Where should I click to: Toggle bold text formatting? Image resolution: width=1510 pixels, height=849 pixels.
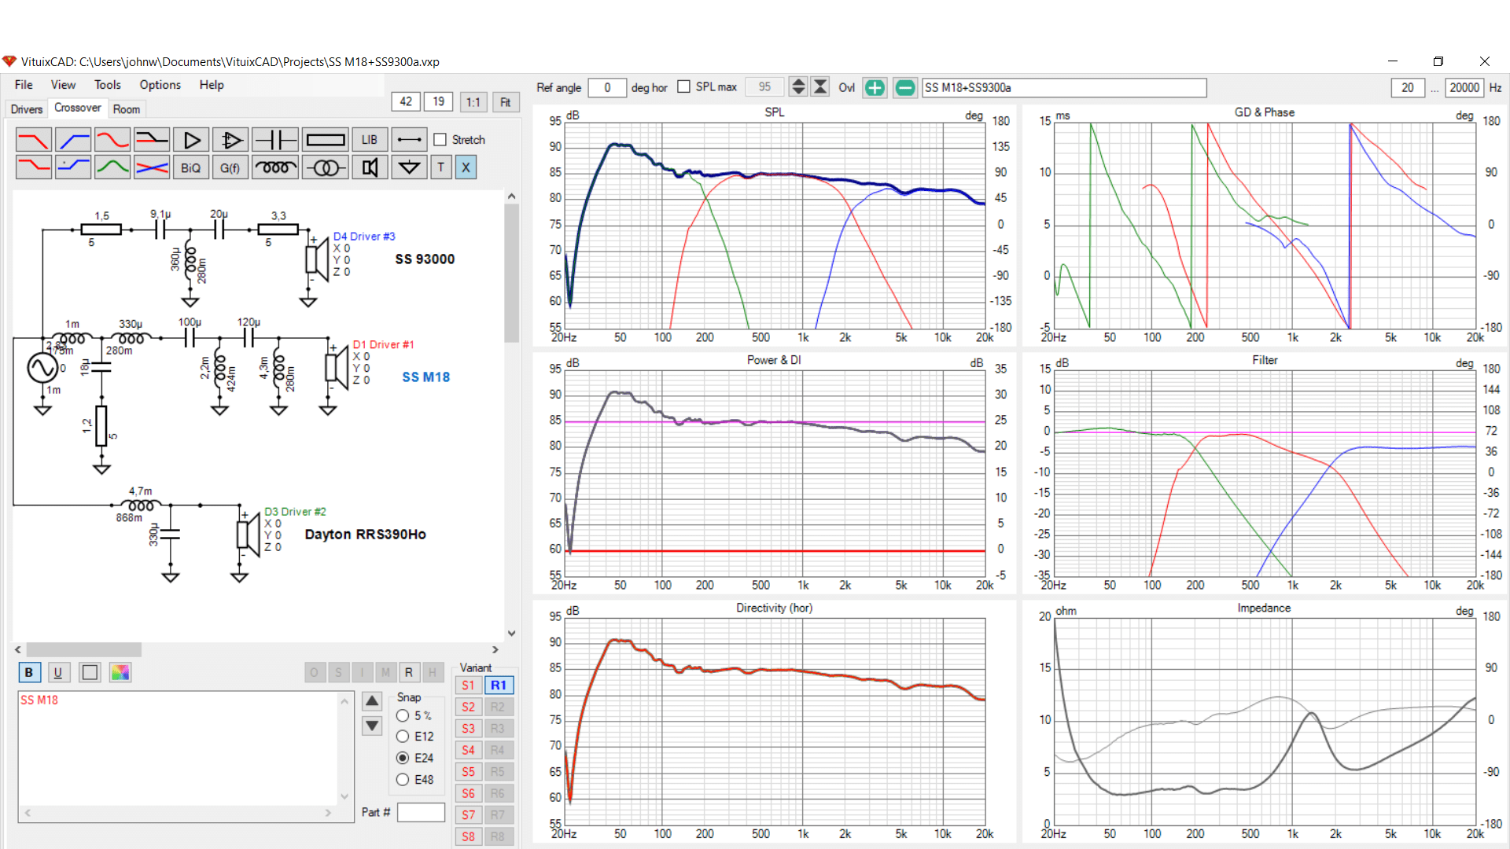[29, 672]
